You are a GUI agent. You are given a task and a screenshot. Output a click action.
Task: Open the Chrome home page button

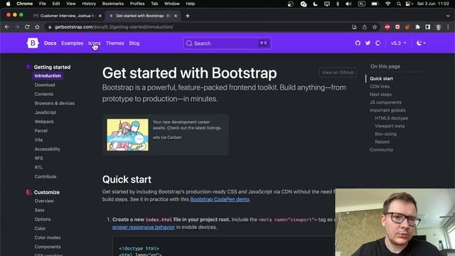pos(37,27)
